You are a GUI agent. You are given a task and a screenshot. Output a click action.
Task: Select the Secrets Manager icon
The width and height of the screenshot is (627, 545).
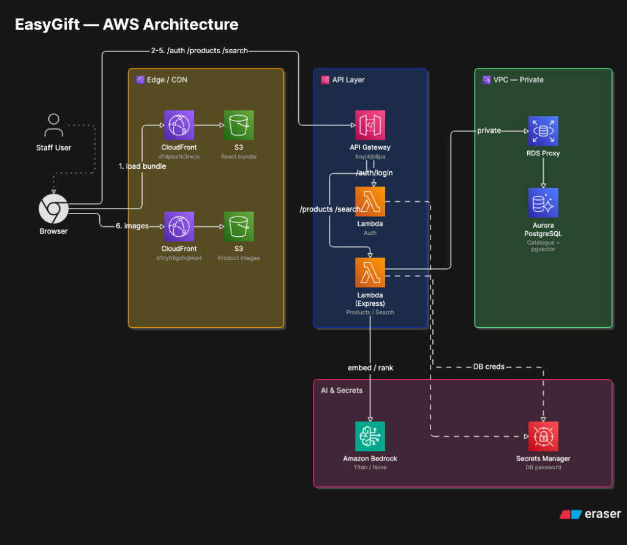click(543, 436)
